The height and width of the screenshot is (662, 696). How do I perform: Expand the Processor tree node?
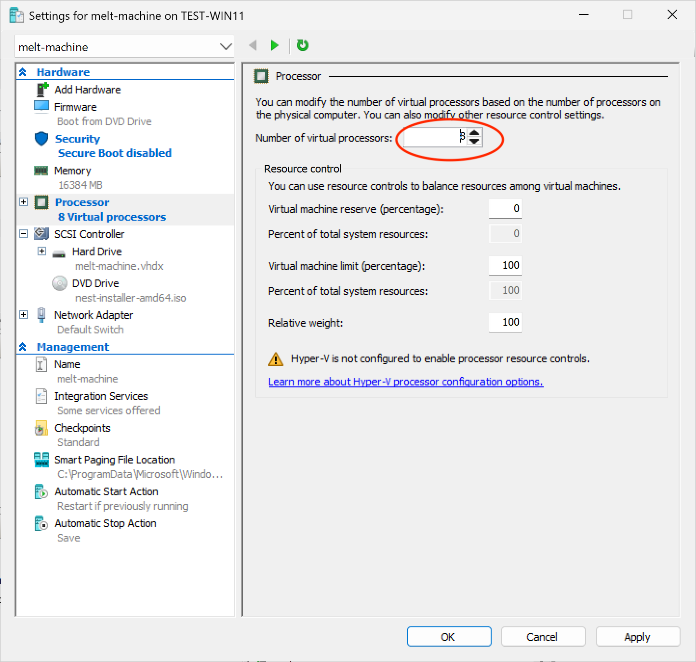pyautogui.click(x=24, y=202)
